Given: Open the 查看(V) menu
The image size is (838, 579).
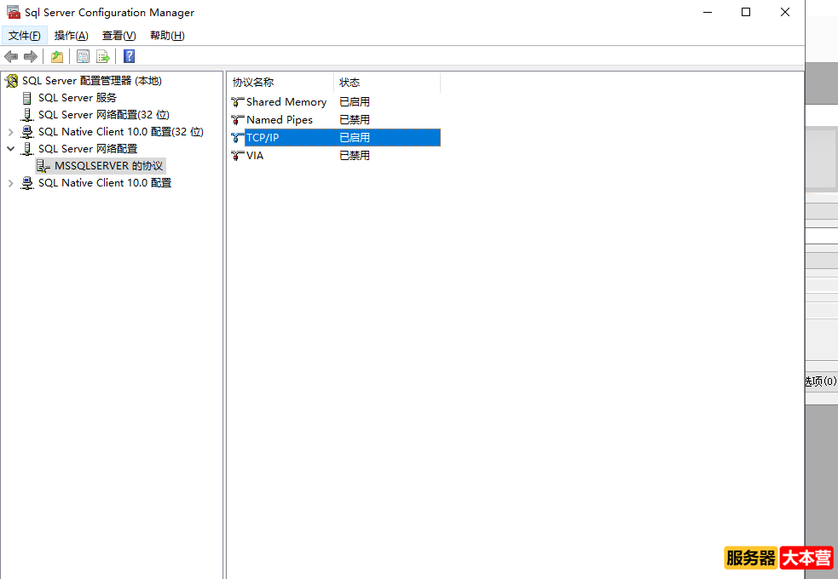Looking at the screenshot, I should 118,35.
